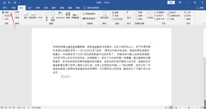The image size is (206, 109).
Task: Switch to the 开始 ribbon tab
Action: (14, 8)
